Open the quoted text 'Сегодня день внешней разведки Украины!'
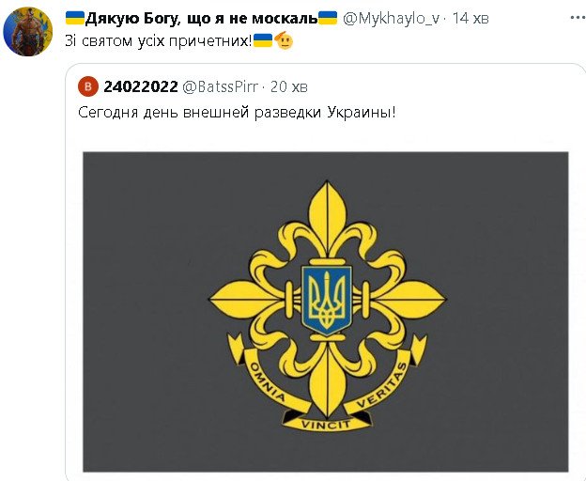The image size is (586, 481). click(237, 112)
